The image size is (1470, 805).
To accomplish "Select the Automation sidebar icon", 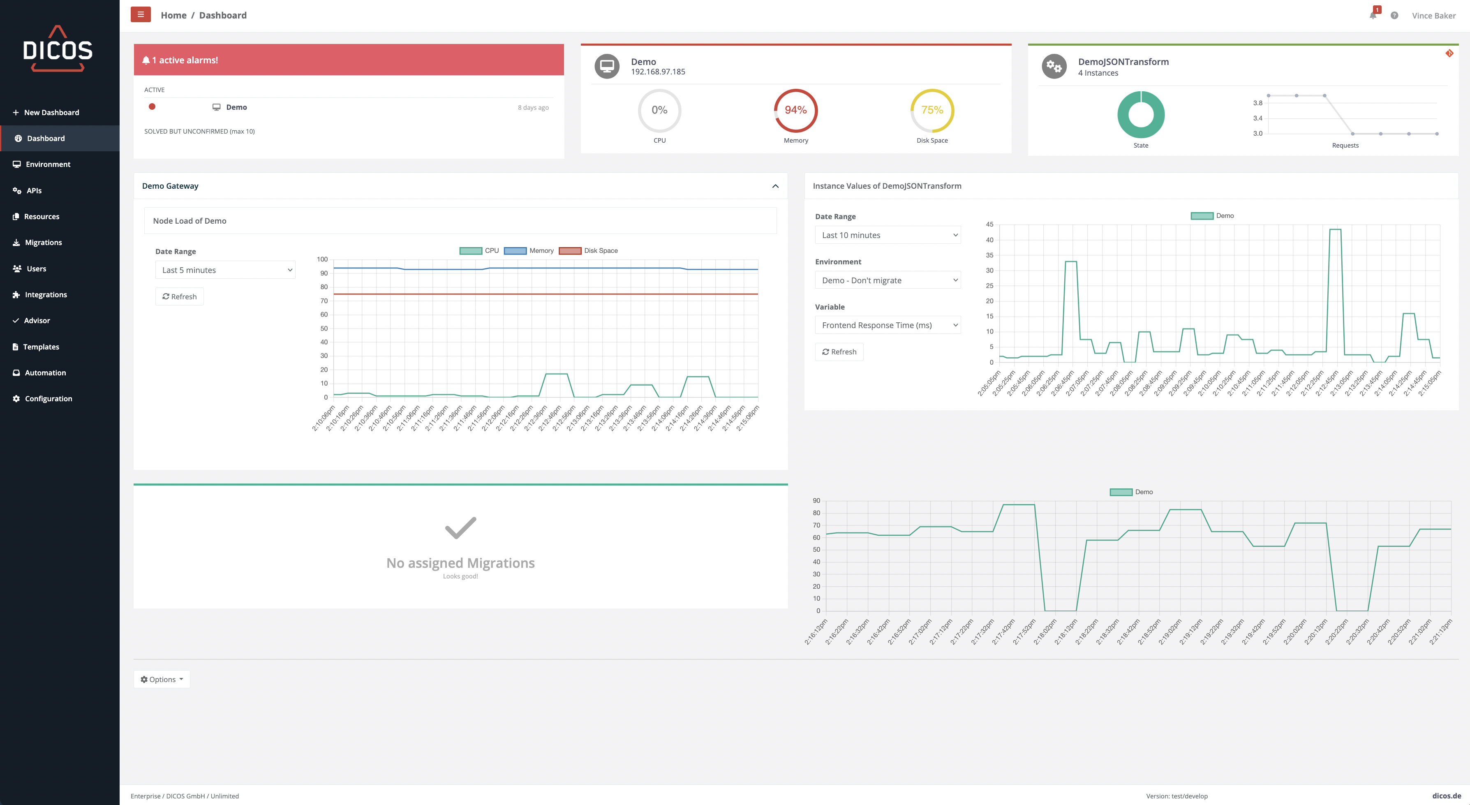I will [x=16, y=372].
